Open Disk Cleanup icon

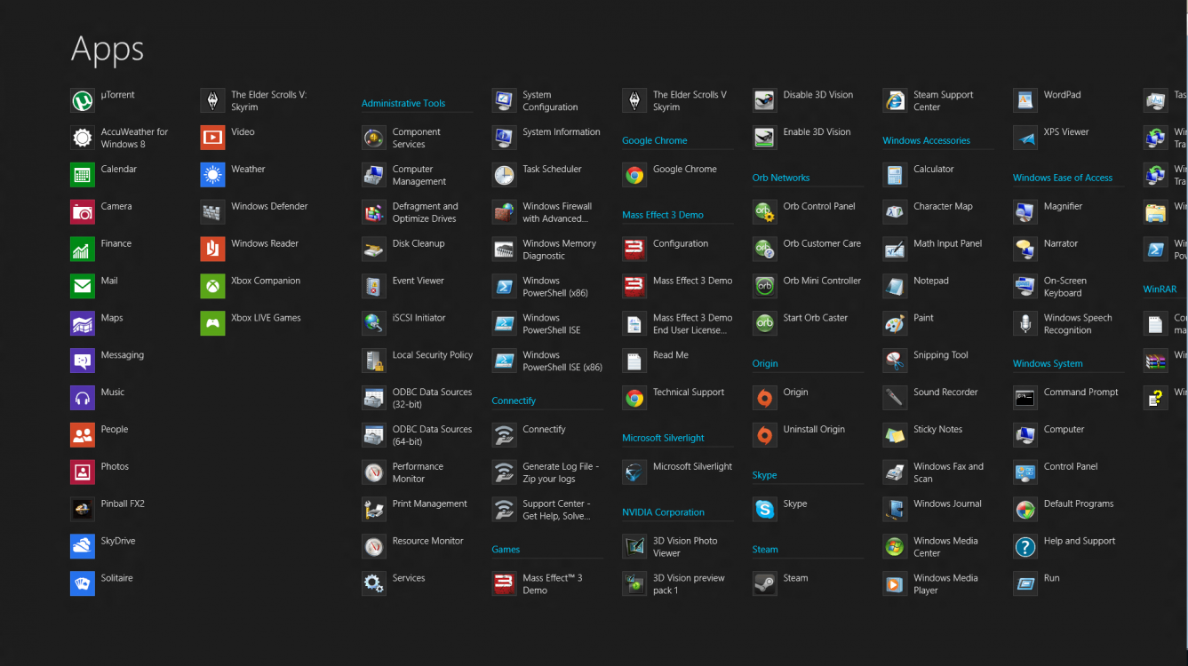(374, 250)
